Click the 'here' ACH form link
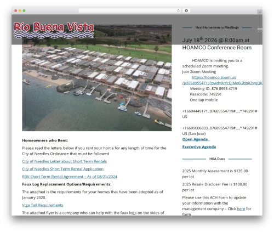This screenshot has height=232, width=274. 241,209
